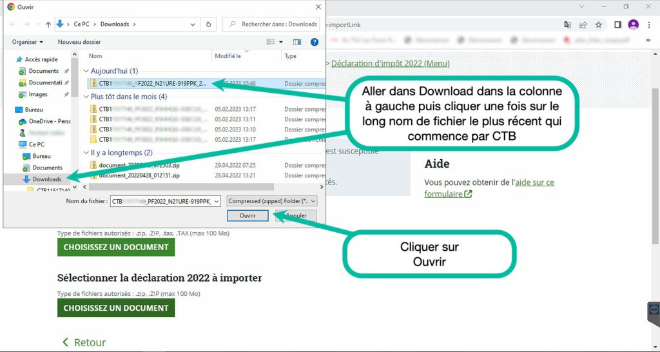Refresh the Downloads folder listing
Viewport: 660px width, 352px height.
[x=208, y=24]
